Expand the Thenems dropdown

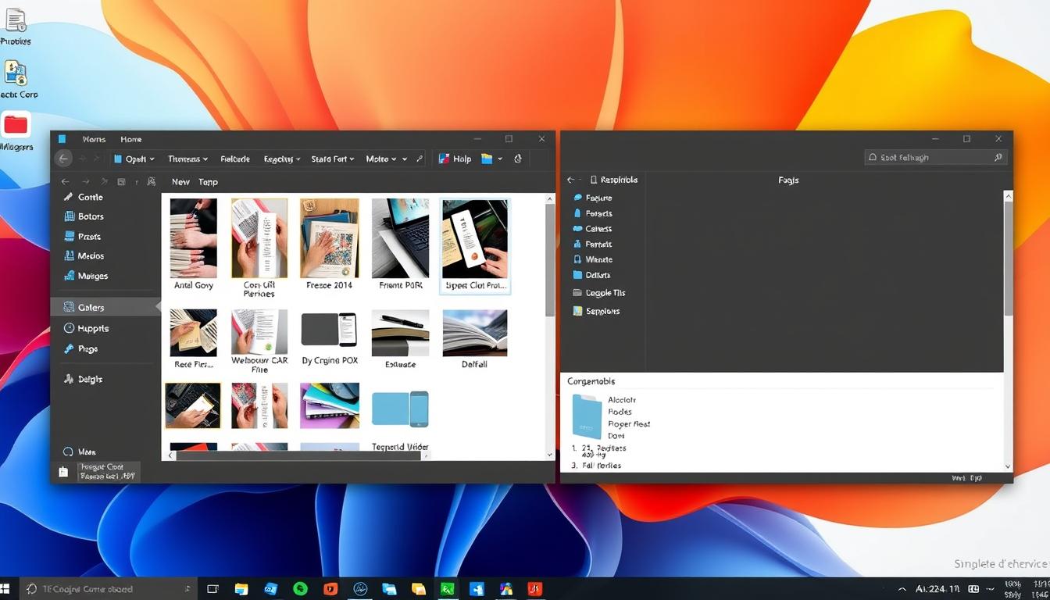pyautogui.click(x=187, y=159)
